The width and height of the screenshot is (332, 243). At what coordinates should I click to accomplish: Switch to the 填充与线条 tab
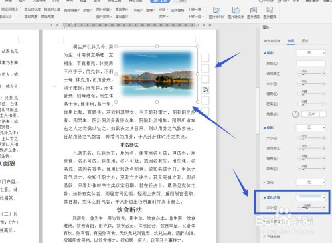pos(272,41)
